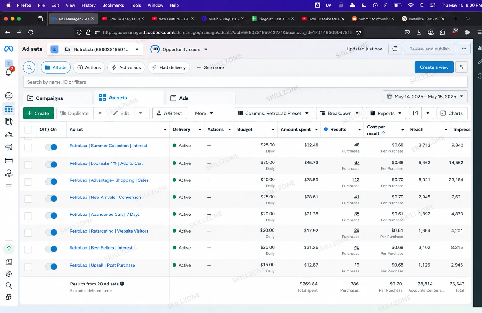482x313 pixels.
Task: Expand the export options arrow beside Charts
Action: [428, 113]
